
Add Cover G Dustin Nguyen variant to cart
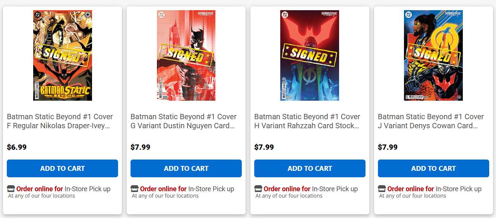[186, 169]
